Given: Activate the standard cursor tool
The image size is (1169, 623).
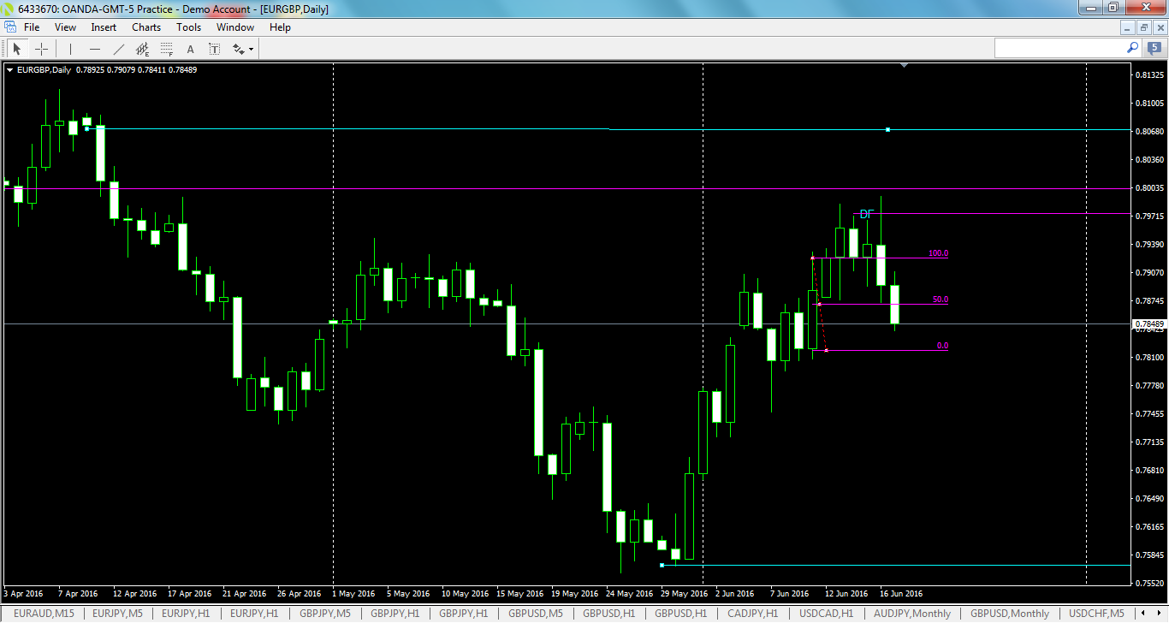Looking at the screenshot, I should (16, 48).
